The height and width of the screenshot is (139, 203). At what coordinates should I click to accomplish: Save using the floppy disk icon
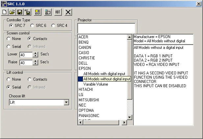coord(20,12)
